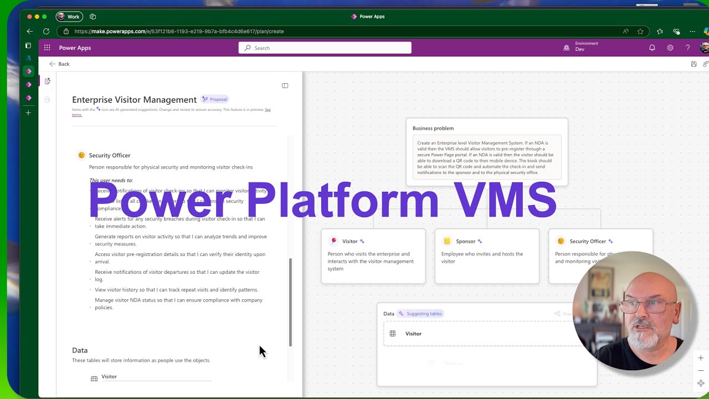Select the active Power Apps vertical tab
Image resolution: width=709 pixels, height=399 pixels.
[28, 71]
